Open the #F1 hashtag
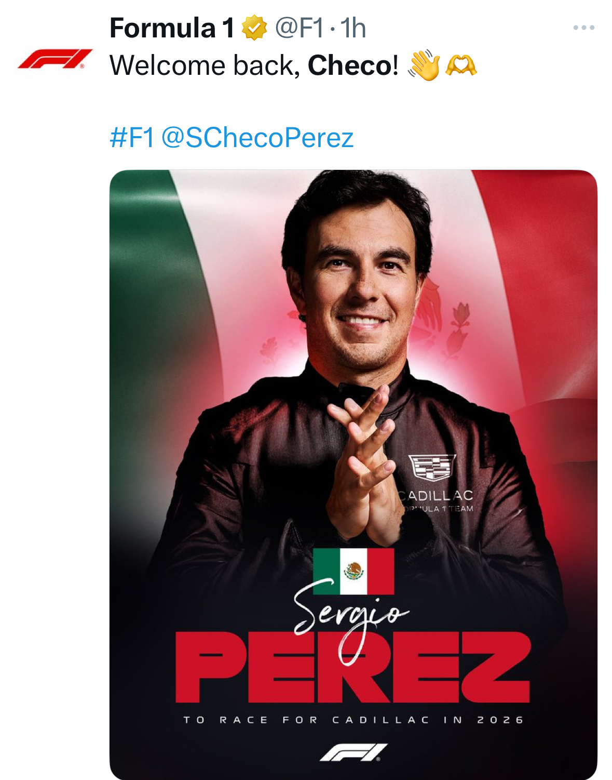This screenshot has height=780, width=612. [132, 138]
